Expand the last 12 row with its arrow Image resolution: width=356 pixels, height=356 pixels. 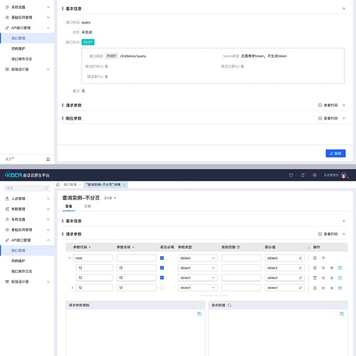(x=72, y=288)
